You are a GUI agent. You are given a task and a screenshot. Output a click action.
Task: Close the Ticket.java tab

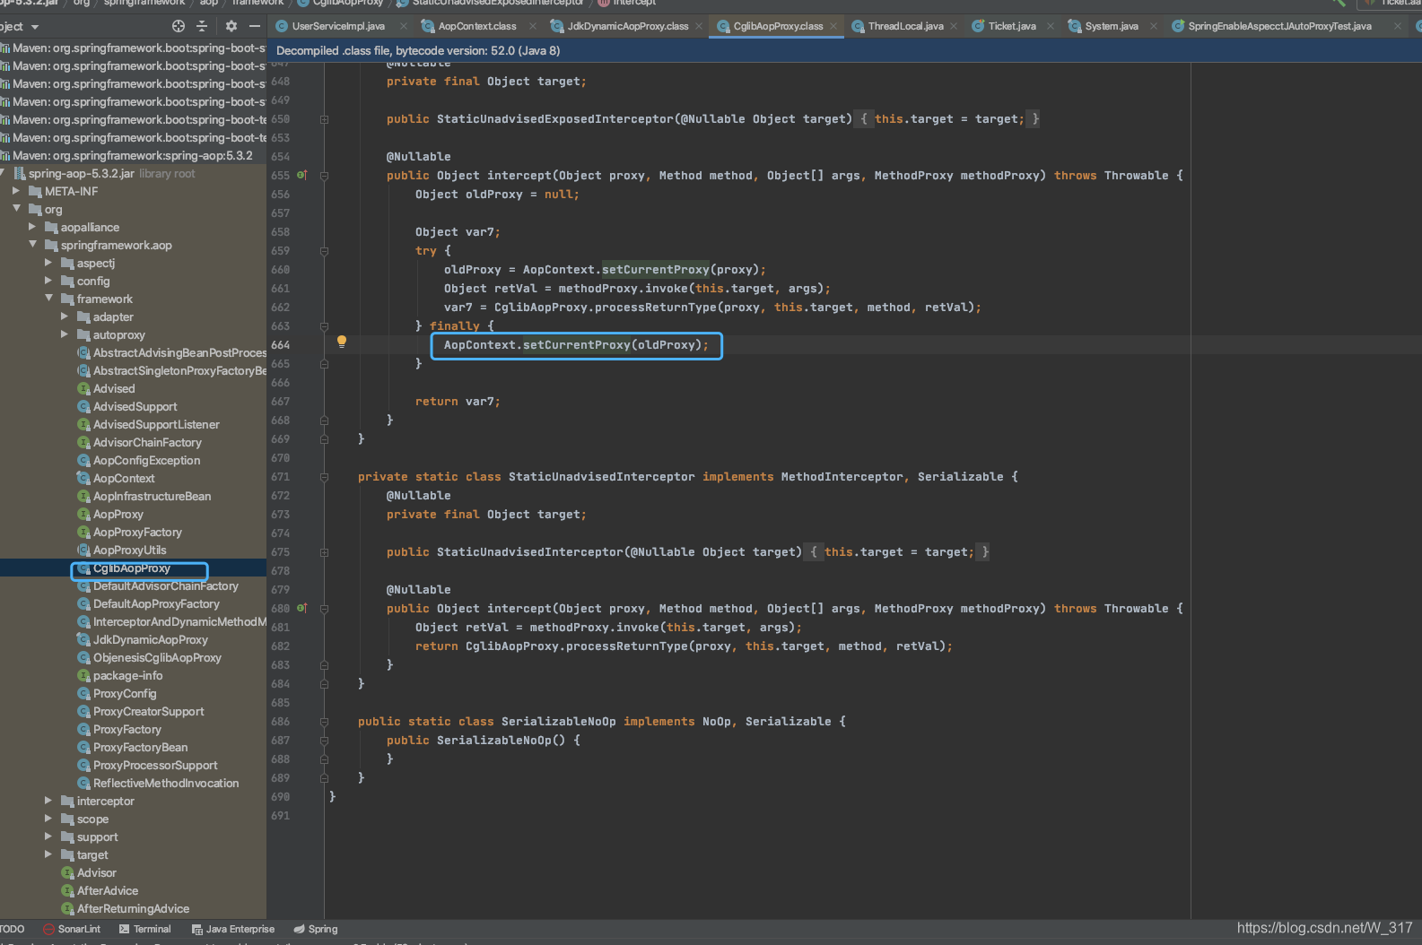[x=1051, y=26]
